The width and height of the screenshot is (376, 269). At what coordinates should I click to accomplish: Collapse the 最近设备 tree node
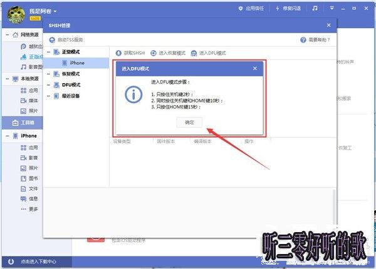pos(49,96)
